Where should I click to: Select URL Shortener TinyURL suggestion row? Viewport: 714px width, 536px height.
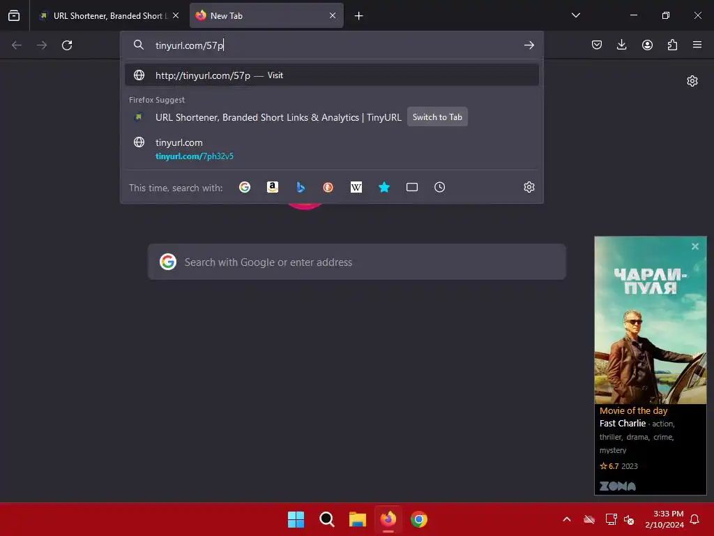tap(331, 117)
